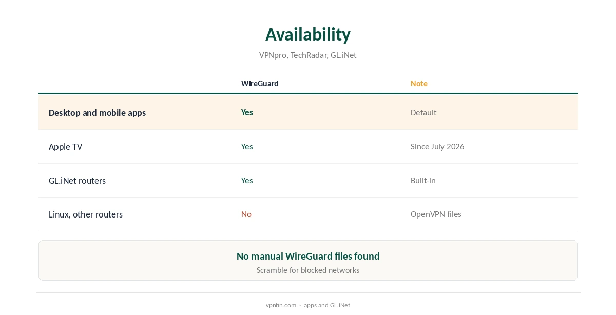Click the WireGuard column header

point(260,83)
